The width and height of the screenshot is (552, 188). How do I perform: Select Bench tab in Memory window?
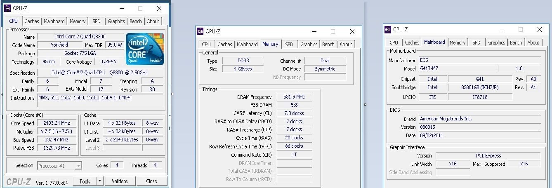pyautogui.click(x=328, y=45)
